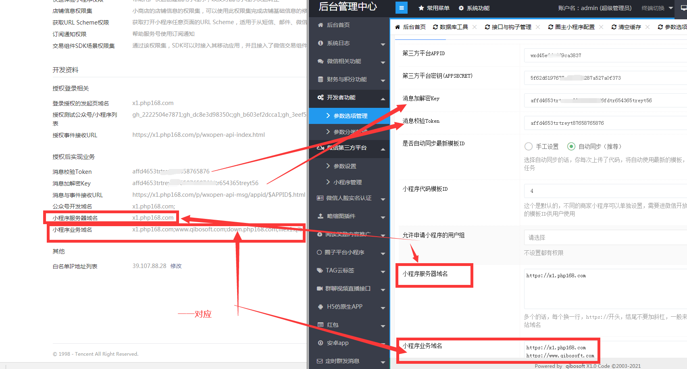Open the 常用菜单 top menu

pos(434,8)
